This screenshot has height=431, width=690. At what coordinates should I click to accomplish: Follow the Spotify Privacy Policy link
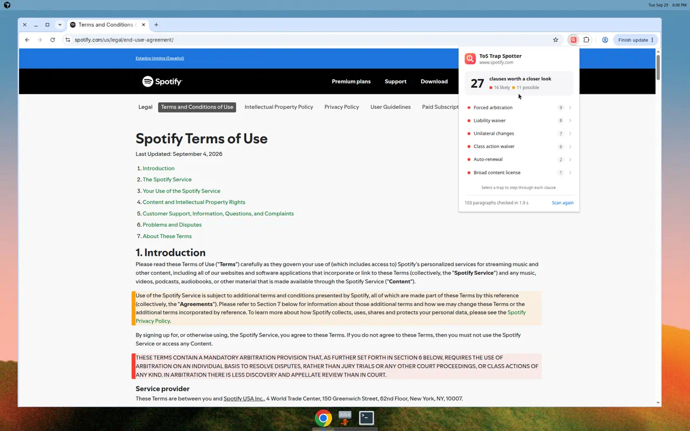click(330, 317)
